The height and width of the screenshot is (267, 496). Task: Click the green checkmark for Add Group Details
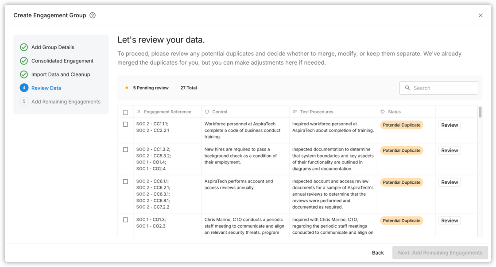point(24,47)
